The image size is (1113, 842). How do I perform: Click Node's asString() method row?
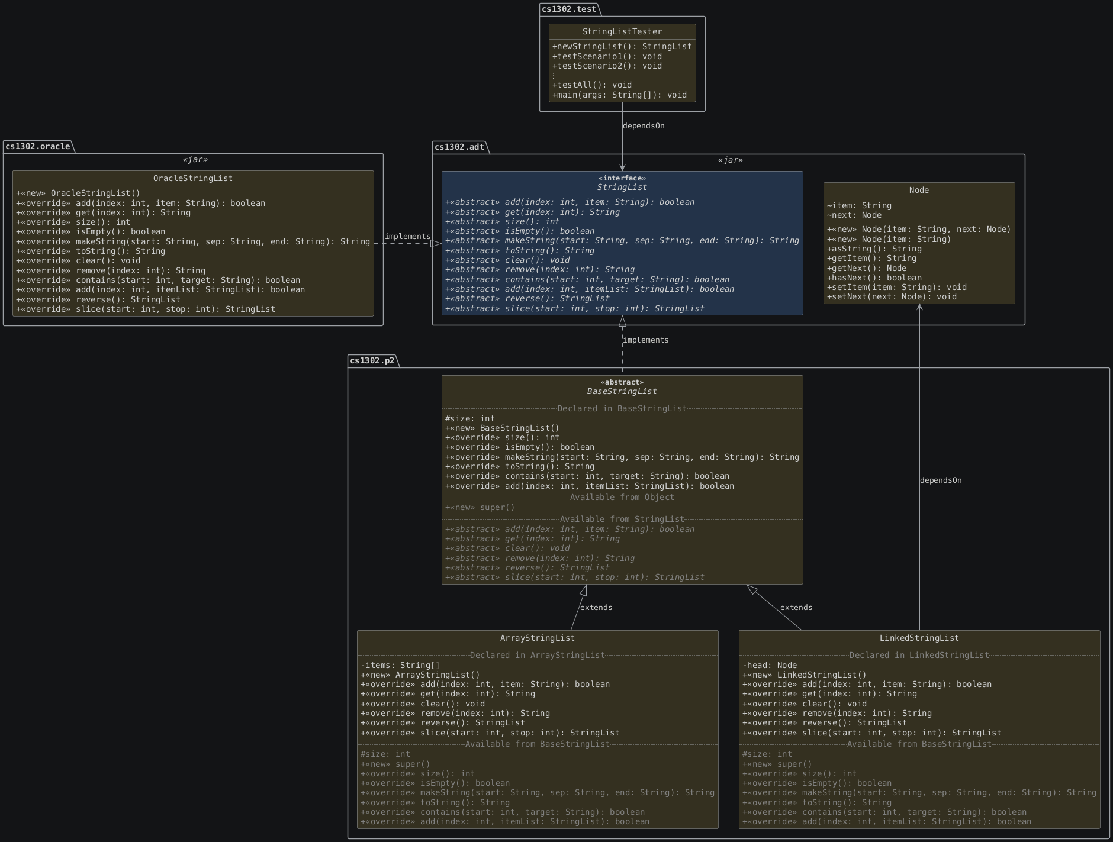874,249
